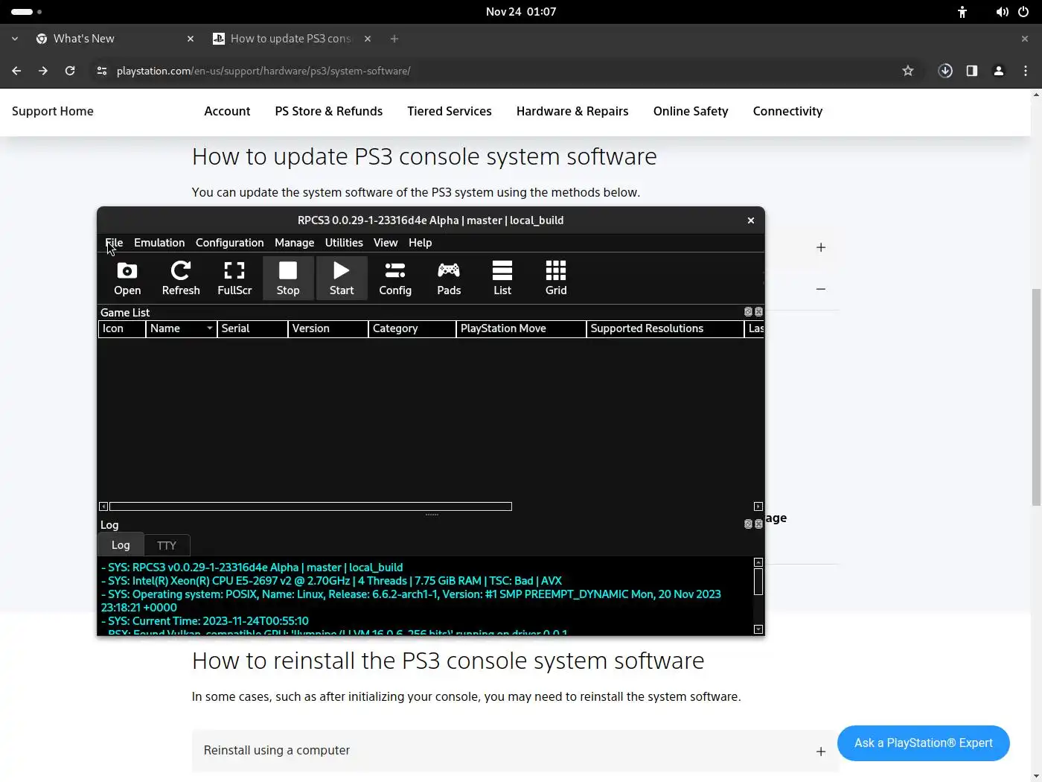Select the Log tab
1042x782 pixels.
(x=121, y=545)
